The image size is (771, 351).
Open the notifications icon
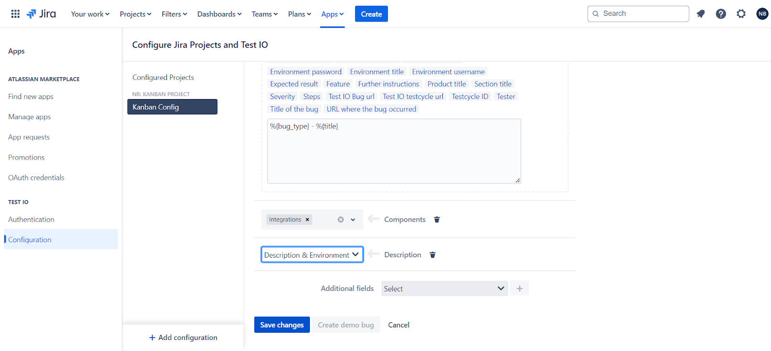point(701,14)
